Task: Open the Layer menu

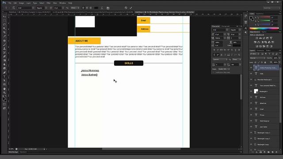Action: click(x=28, y=3)
